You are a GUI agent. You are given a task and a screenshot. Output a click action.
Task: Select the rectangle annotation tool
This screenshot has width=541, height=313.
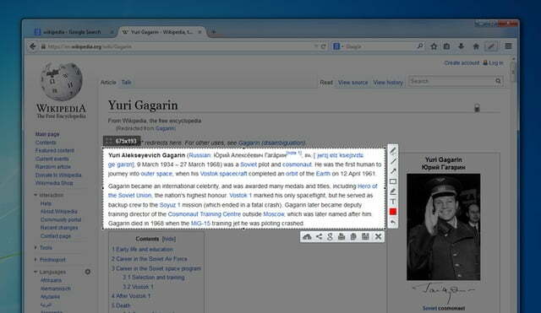pyautogui.click(x=392, y=181)
